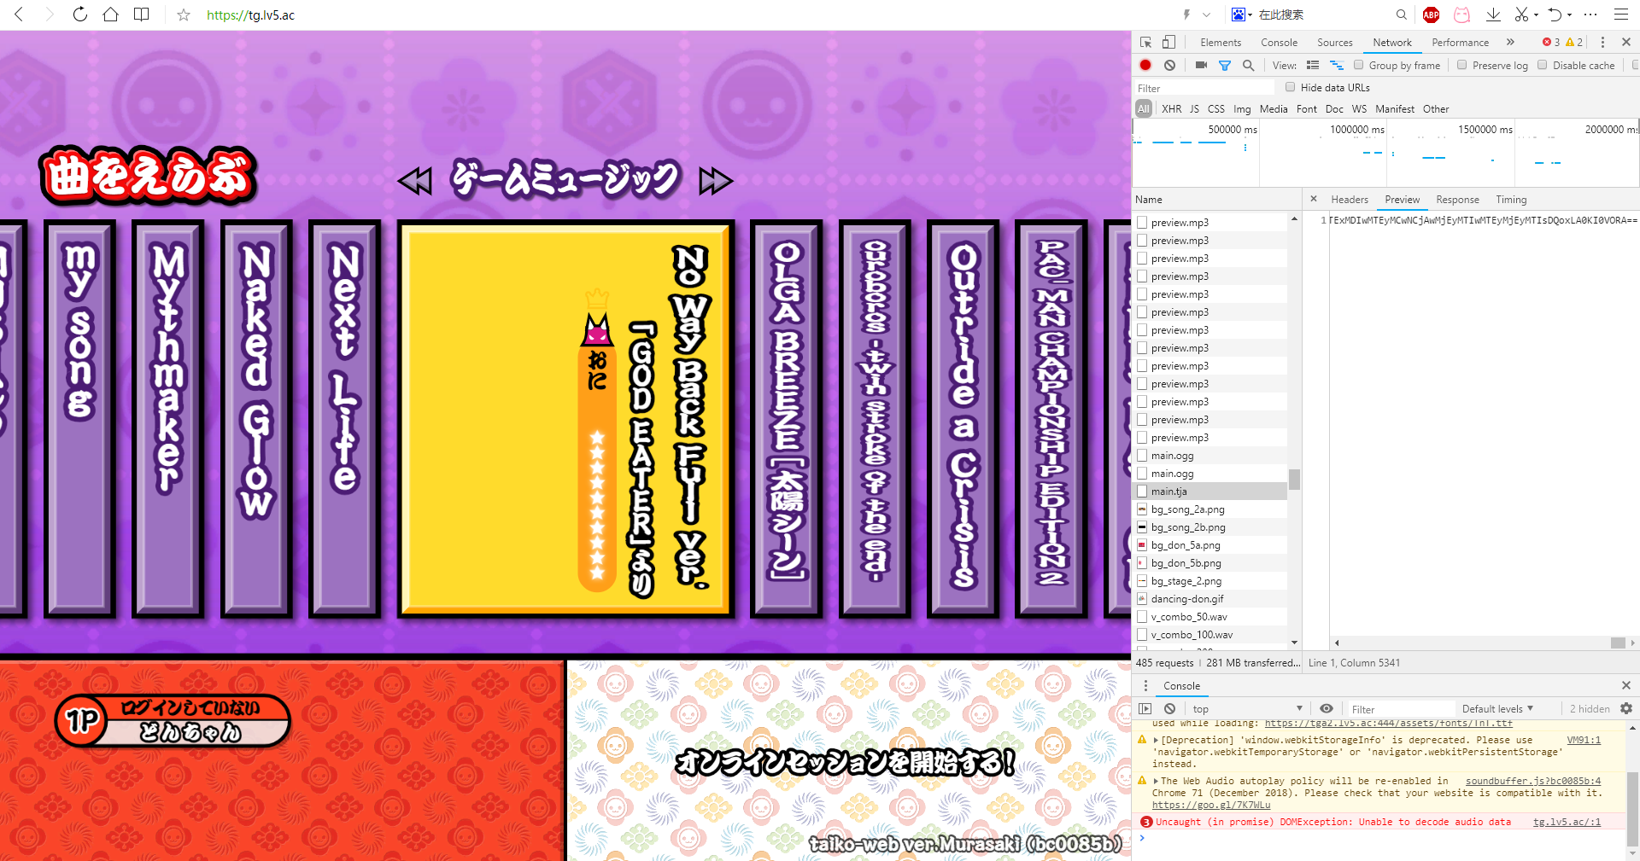The height and width of the screenshot is (861, 1640).
Task: Bookmark page with the star icon
Action: 184,15
